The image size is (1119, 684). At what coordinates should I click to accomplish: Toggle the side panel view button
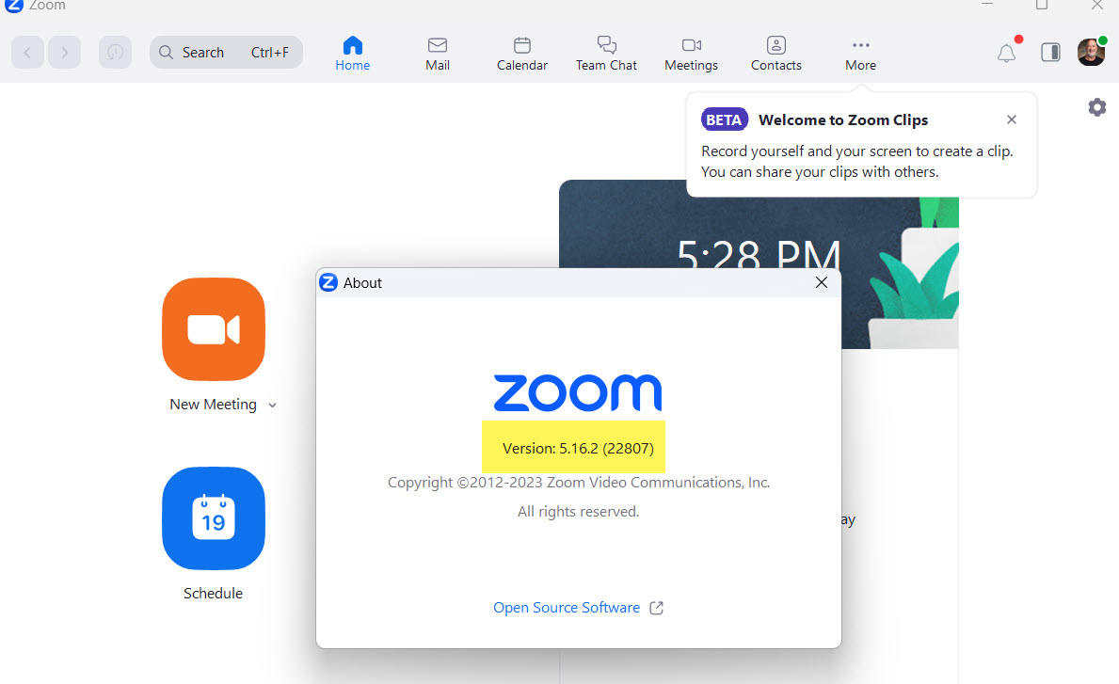coord(1049,52)
